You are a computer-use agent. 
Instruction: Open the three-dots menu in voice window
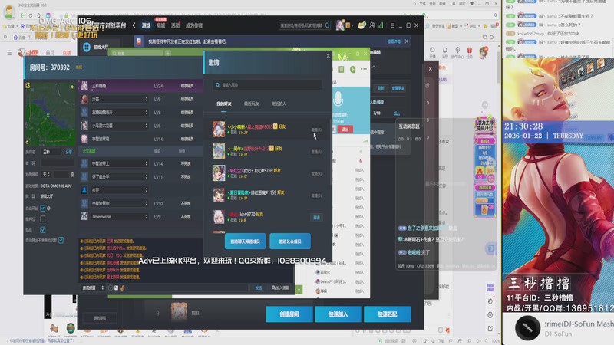point(364,69)
